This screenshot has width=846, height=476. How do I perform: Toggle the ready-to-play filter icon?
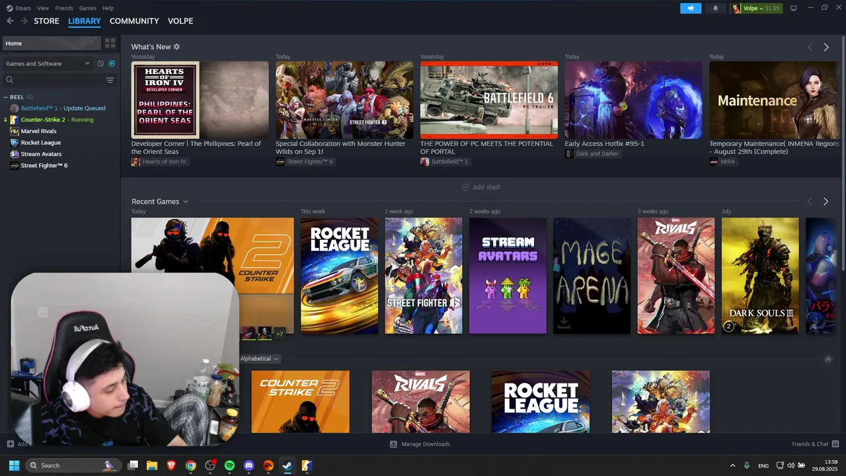(112, 63)
